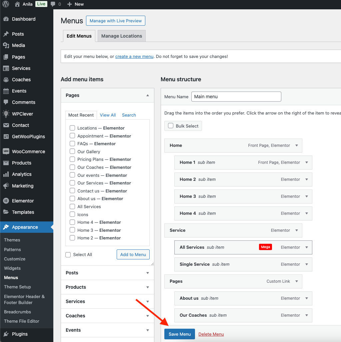This screenshot has height=342, width=341.
Task: Open the Events calendar icon in sidebar
Action: pyautogui.click(x=6, y=91)
